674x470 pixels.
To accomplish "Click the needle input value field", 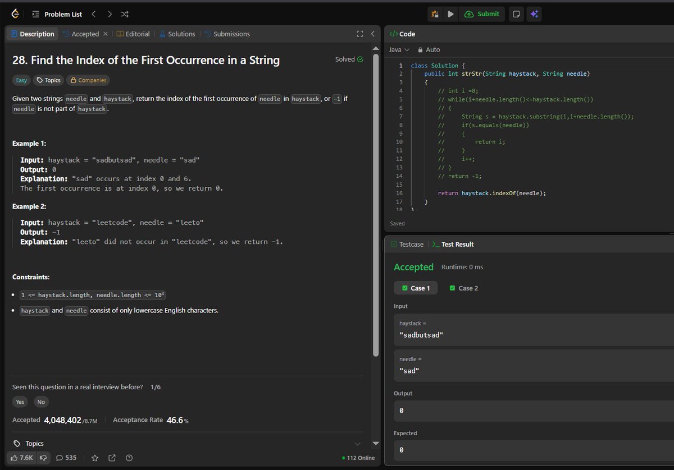I will coord(534,366).
